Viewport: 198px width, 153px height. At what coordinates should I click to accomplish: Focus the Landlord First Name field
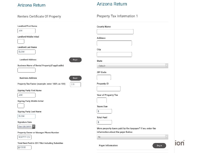coord(26,31)
